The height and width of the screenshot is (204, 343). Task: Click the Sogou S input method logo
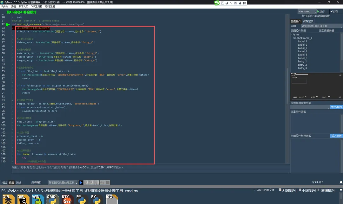(217, 3)
